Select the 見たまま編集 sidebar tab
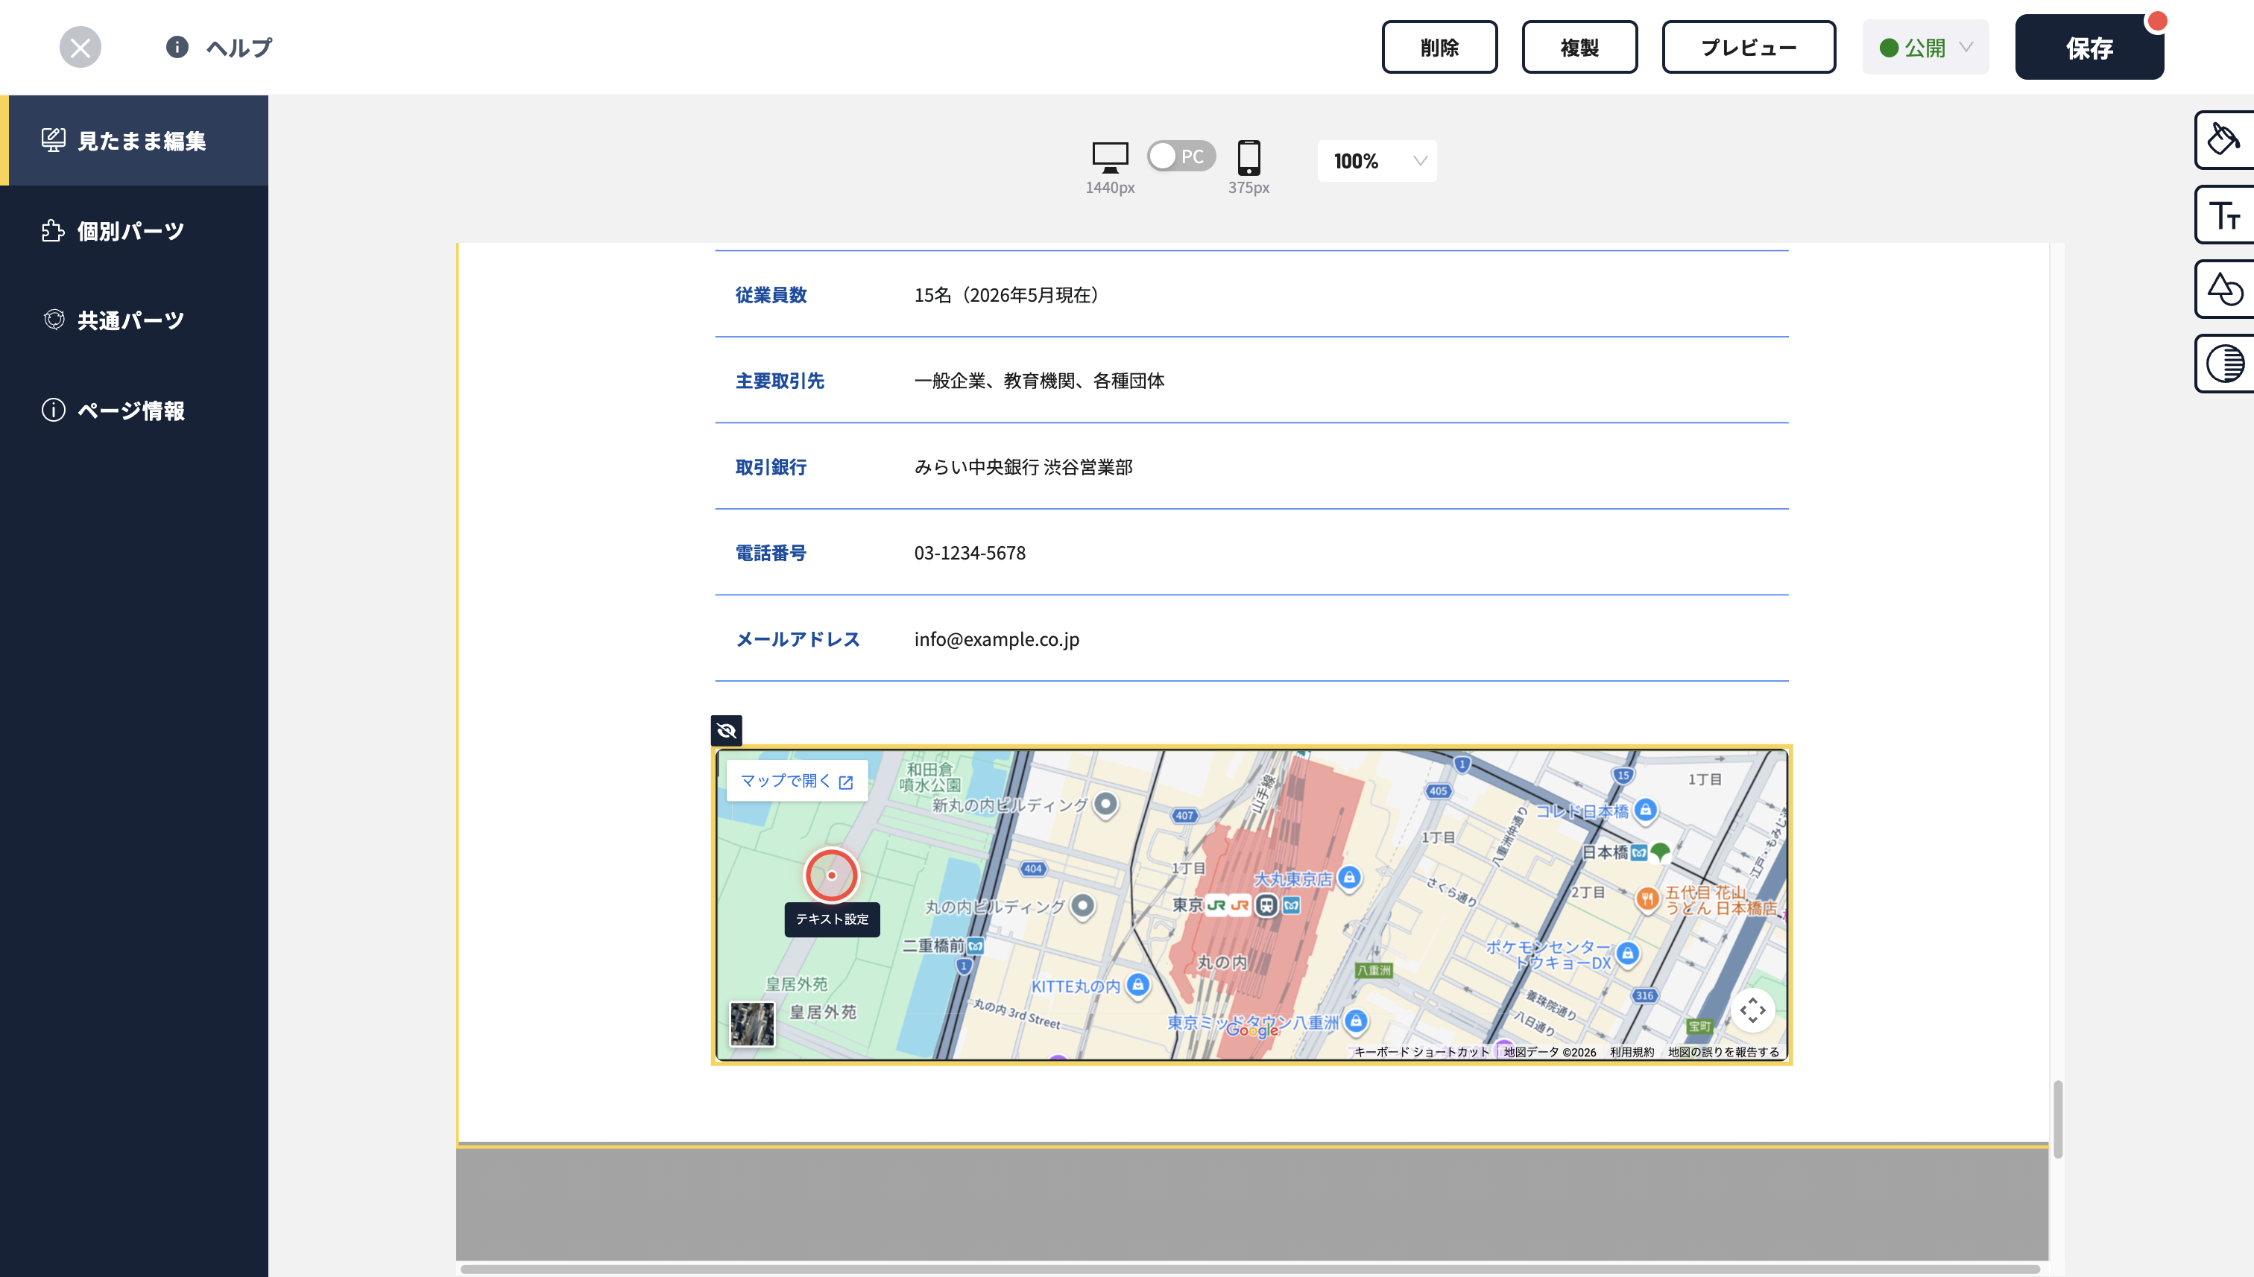The image size is (2254, 1277). 134,140
